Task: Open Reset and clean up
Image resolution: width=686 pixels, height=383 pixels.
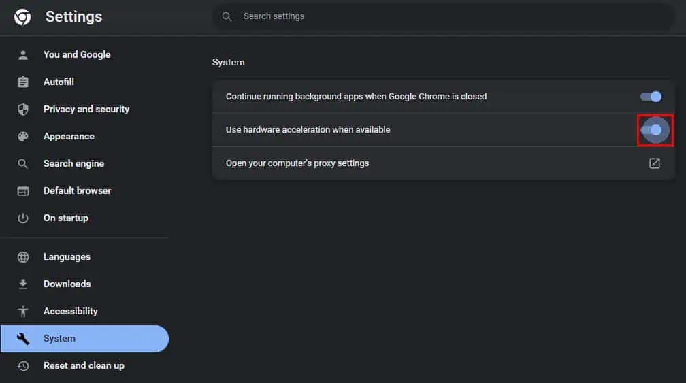Action: [84, 365]
